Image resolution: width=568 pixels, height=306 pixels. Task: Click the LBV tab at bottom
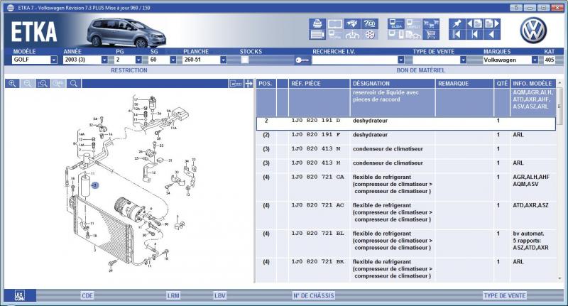pyautogui.click(x=219, y=295)
